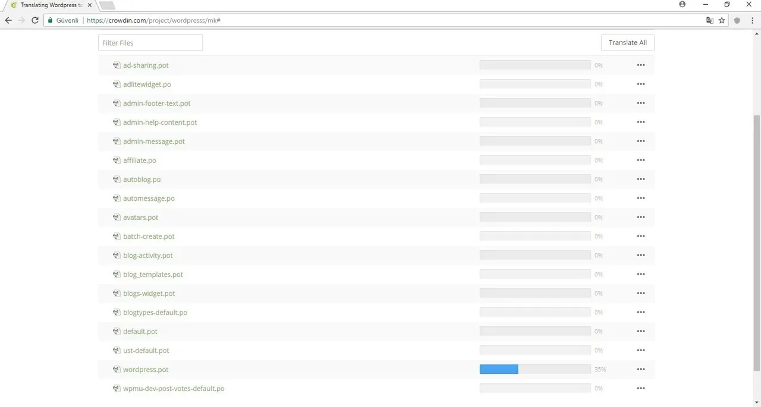Open blogtypes-default.po file

point(155,313)
